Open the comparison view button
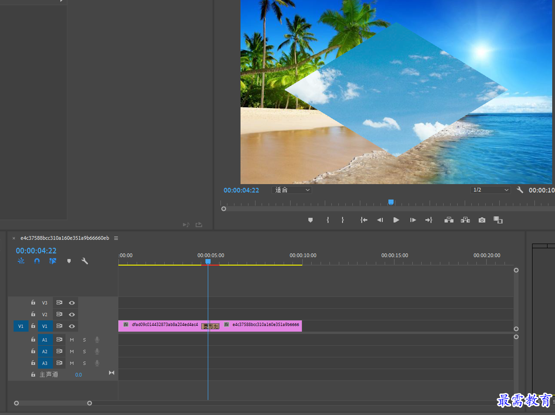Image resolution: width=555 pixels, height=415 pixels. tap(498, 220)
